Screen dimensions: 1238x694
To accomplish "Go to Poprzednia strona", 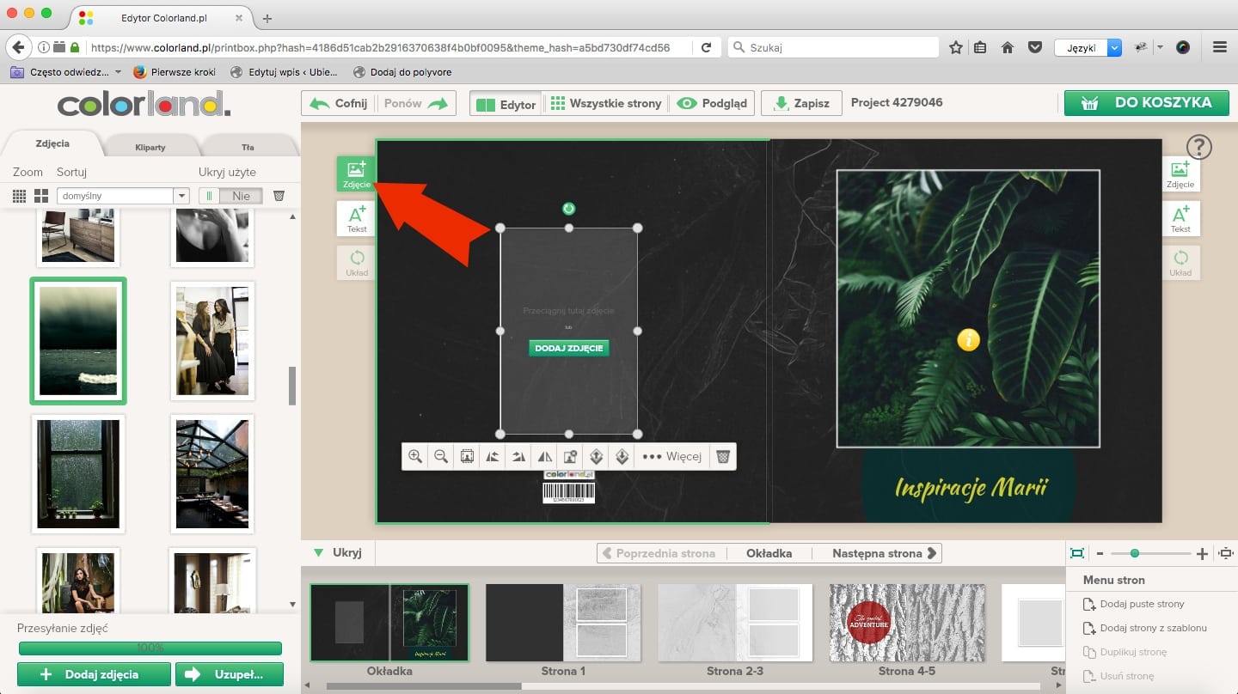I will point(661,553).
